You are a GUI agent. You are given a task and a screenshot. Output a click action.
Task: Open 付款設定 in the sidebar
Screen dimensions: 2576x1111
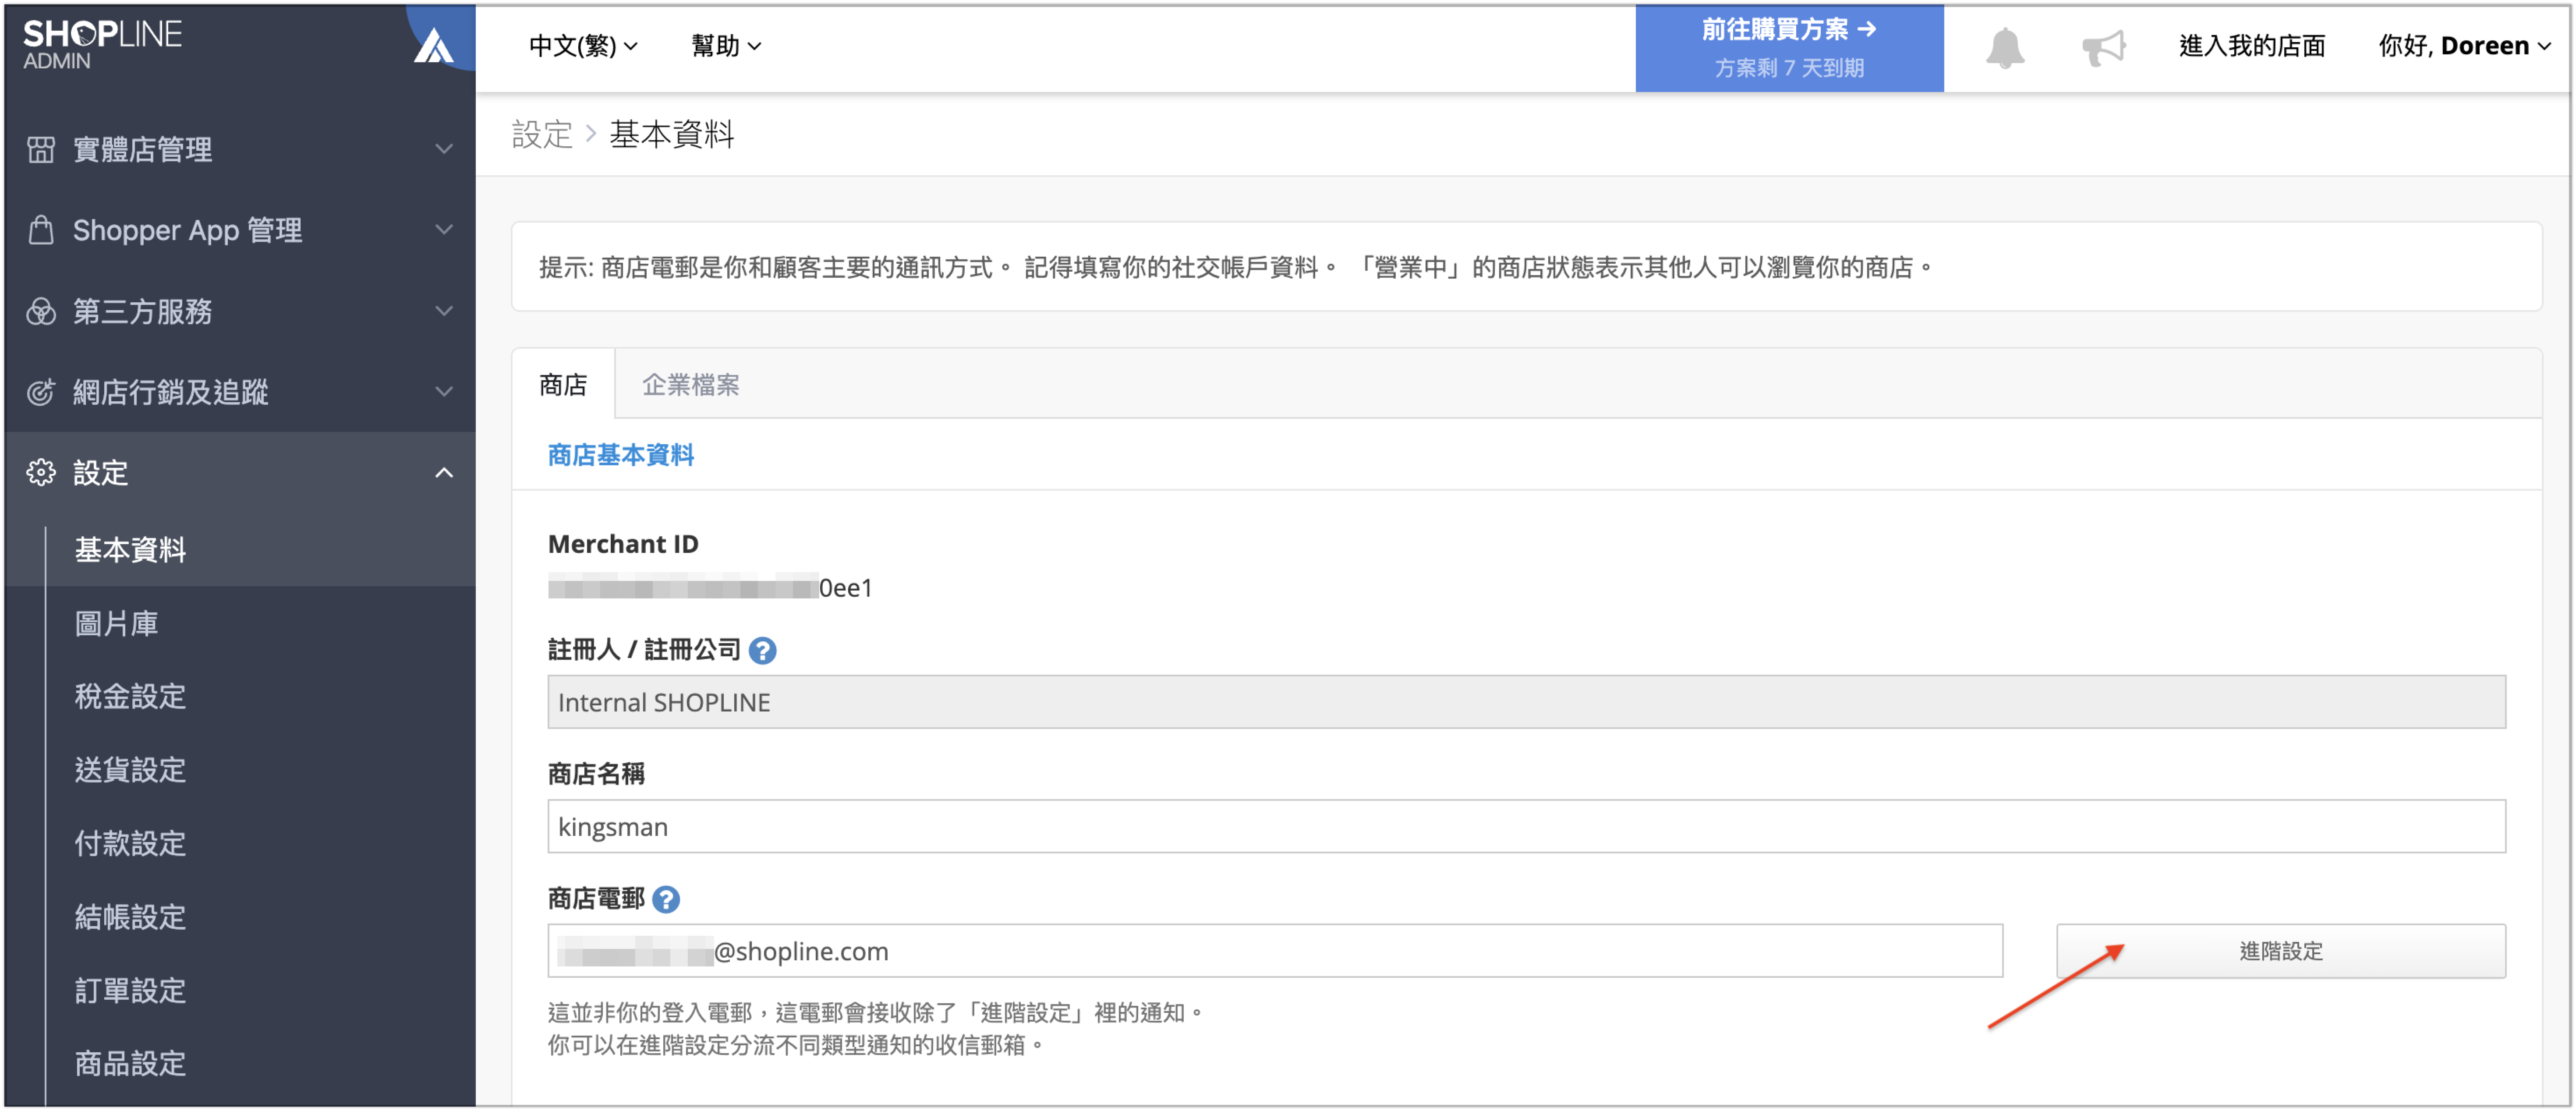tap(130, 844)
